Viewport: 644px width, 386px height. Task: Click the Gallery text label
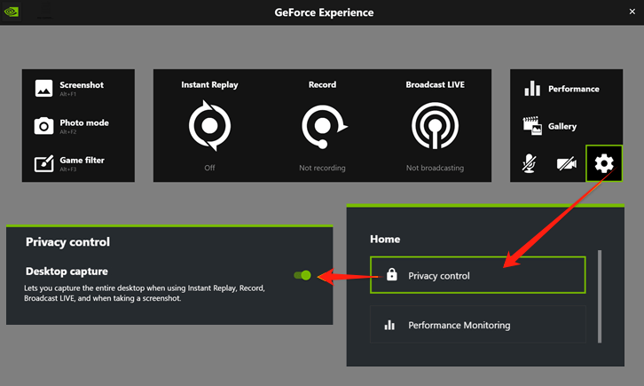tap(562, 126)
